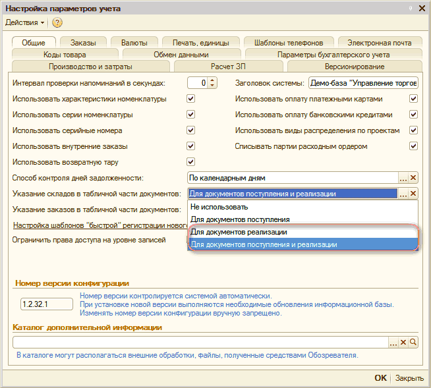Toggle 'Использовать внутренние заказы' checkbox
Image resolution: width=431 pixels, height=388 pixels.
(190, 146)
